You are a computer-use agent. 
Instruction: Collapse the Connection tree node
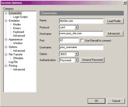point(6,13)
